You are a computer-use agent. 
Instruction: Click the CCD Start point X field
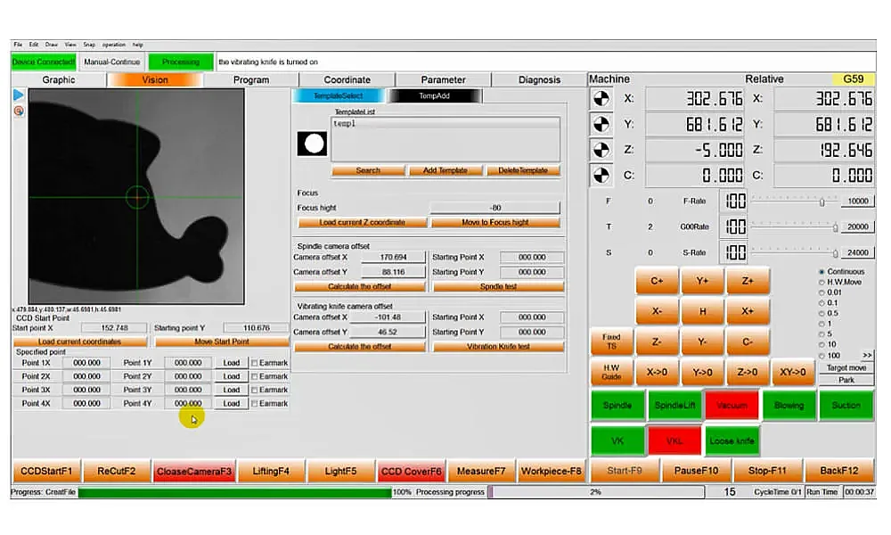pyautogui.click(x=114, y=328)
